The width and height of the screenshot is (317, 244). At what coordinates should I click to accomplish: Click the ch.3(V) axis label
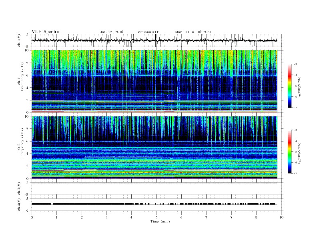[x=19, y=189]
